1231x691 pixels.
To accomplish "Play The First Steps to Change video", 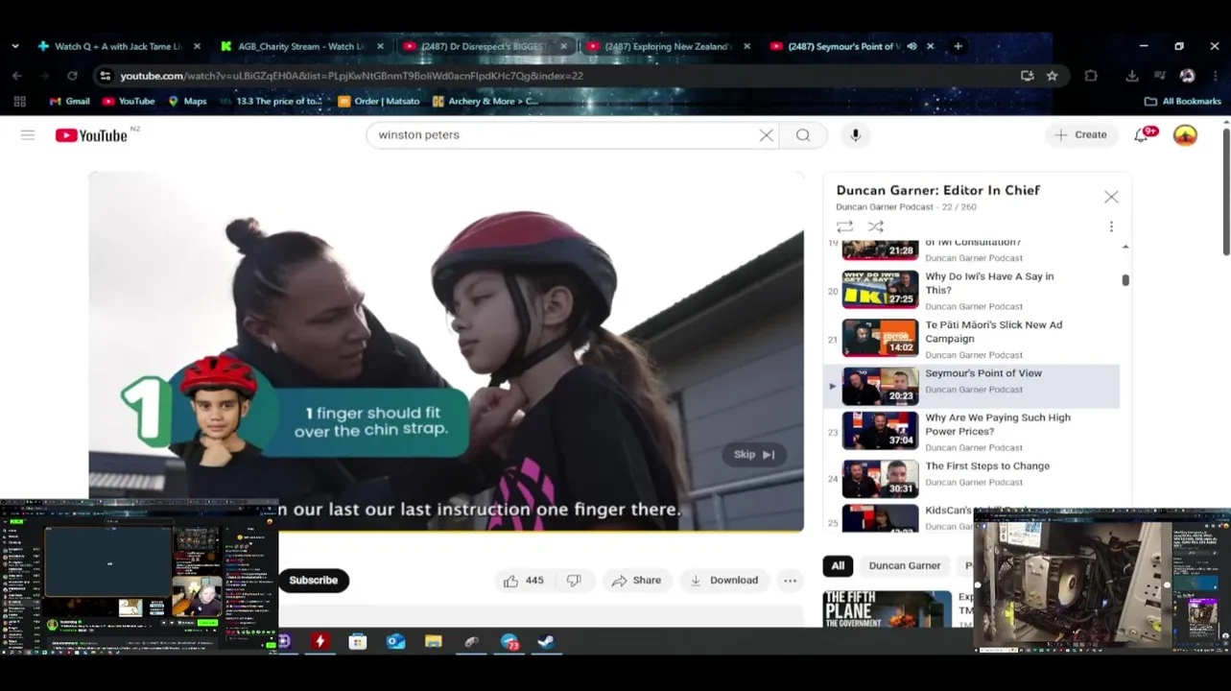I will pyautogui.click(x=971, y=479).
